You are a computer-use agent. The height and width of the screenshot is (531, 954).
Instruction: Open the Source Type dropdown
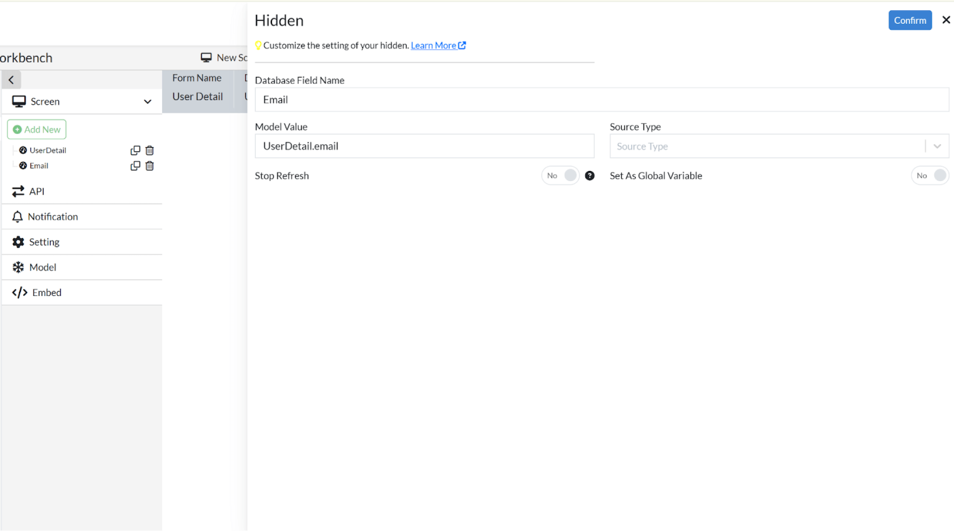tap(936, 146)
